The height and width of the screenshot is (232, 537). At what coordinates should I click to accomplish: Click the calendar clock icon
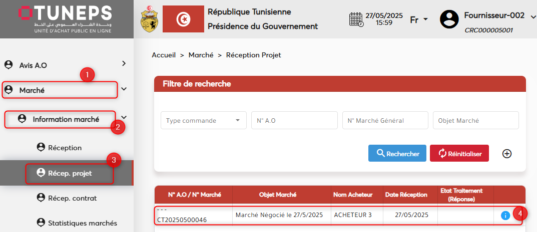point(356,19)
